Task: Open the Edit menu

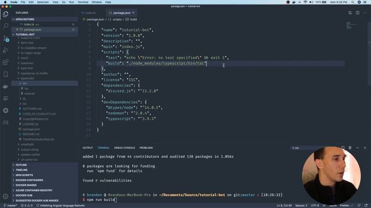Action: tap(31, 2)
